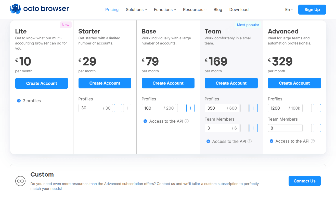Increase Base profiles with plus button
The height and width of the screenshot is (197, 336).
(x=190, y=108)
